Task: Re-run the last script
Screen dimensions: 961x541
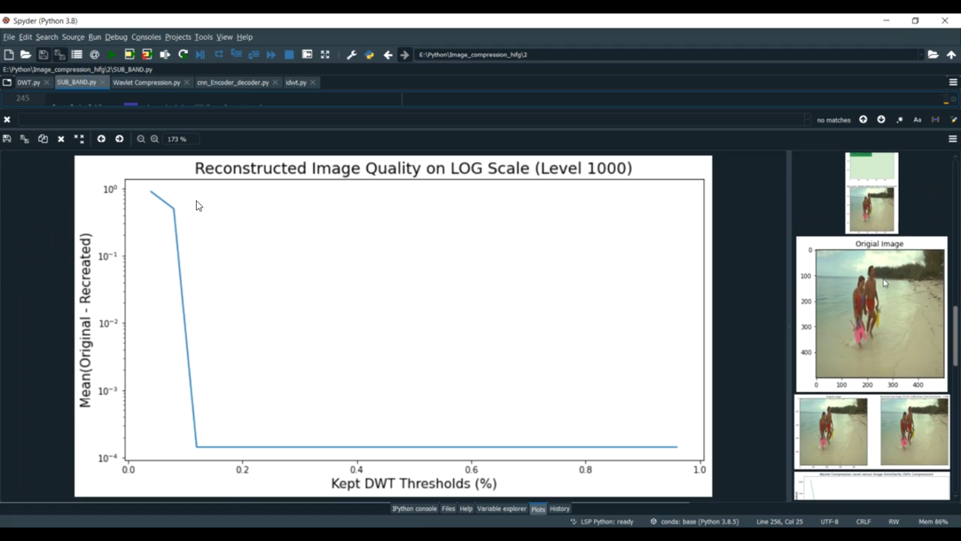Action: (183, 55)
